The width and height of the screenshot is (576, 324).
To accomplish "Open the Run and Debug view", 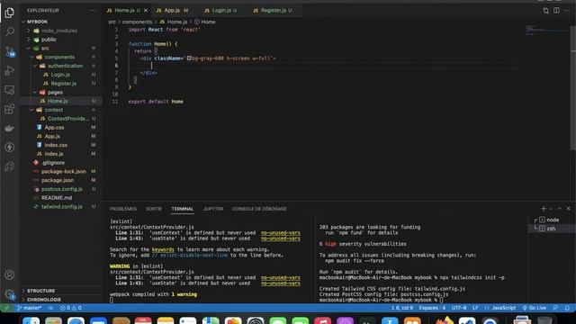I will [x=10, y=70].
